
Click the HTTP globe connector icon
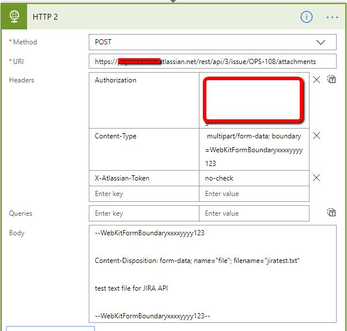14,17
